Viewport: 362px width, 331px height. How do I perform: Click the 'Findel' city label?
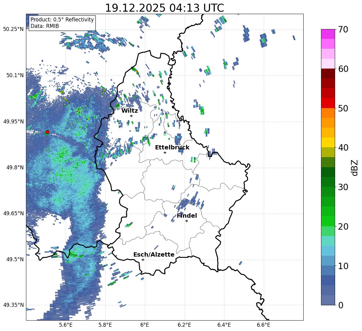point(187,216)
